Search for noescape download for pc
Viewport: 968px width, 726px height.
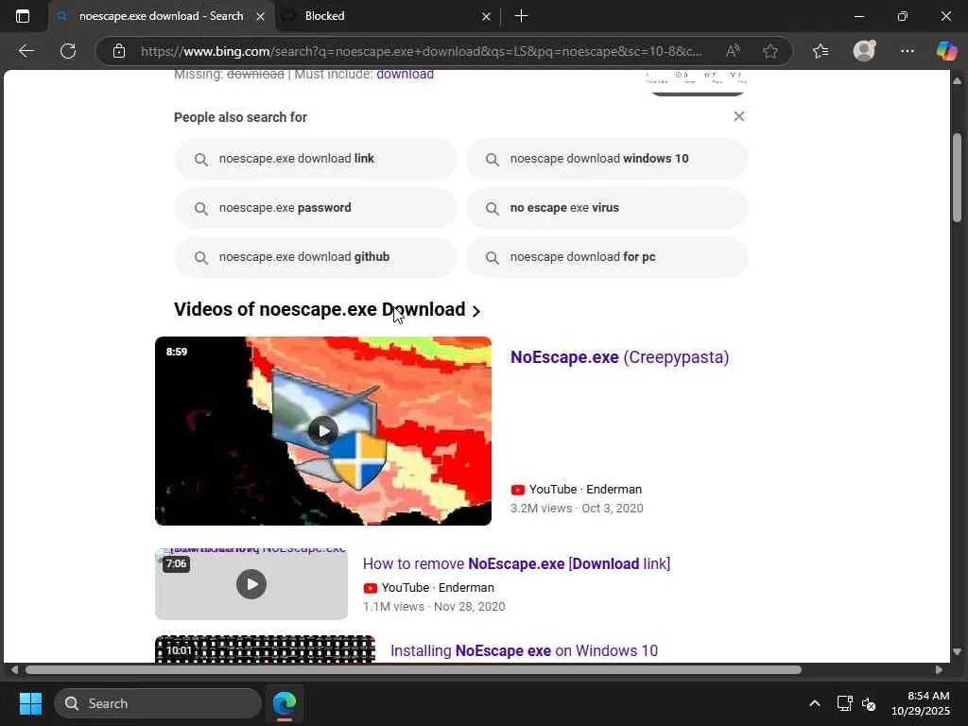coord(607,257)
